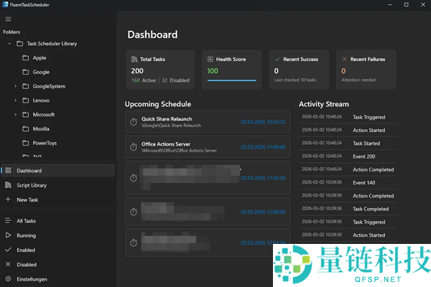The height and width of the screenshot is (287, 431).
Task: Expand the GoogleSystem folder
Action: tap(16, 86)
